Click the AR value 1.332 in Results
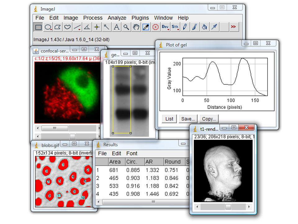 click(152, 170)
